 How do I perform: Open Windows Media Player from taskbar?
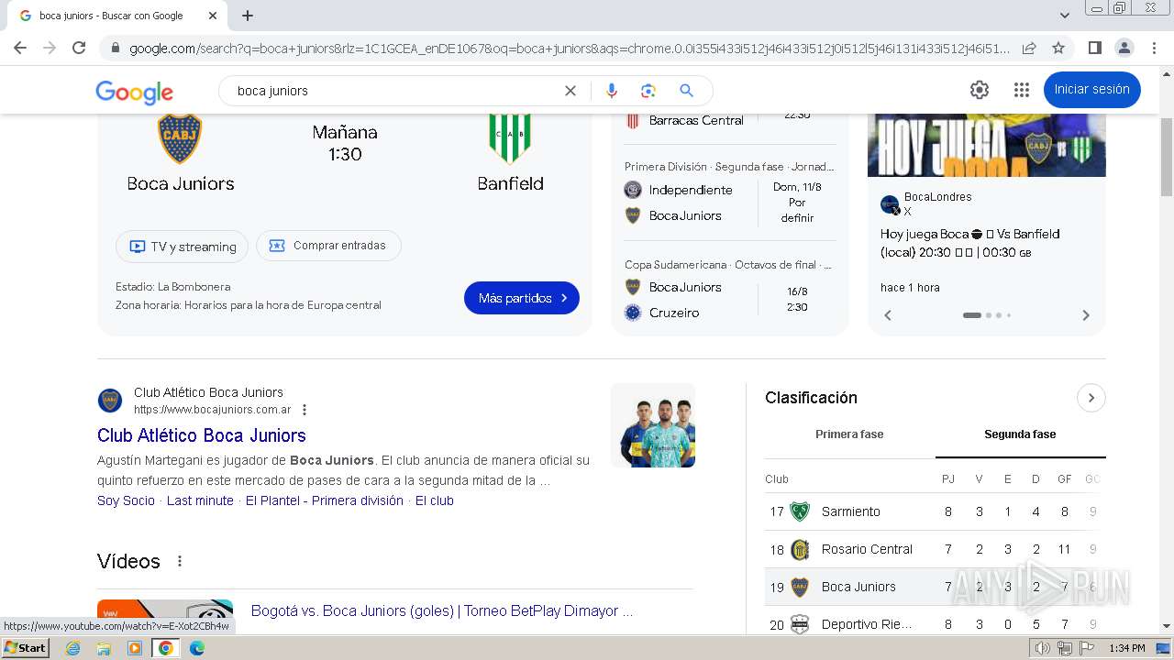pos(135,648)
